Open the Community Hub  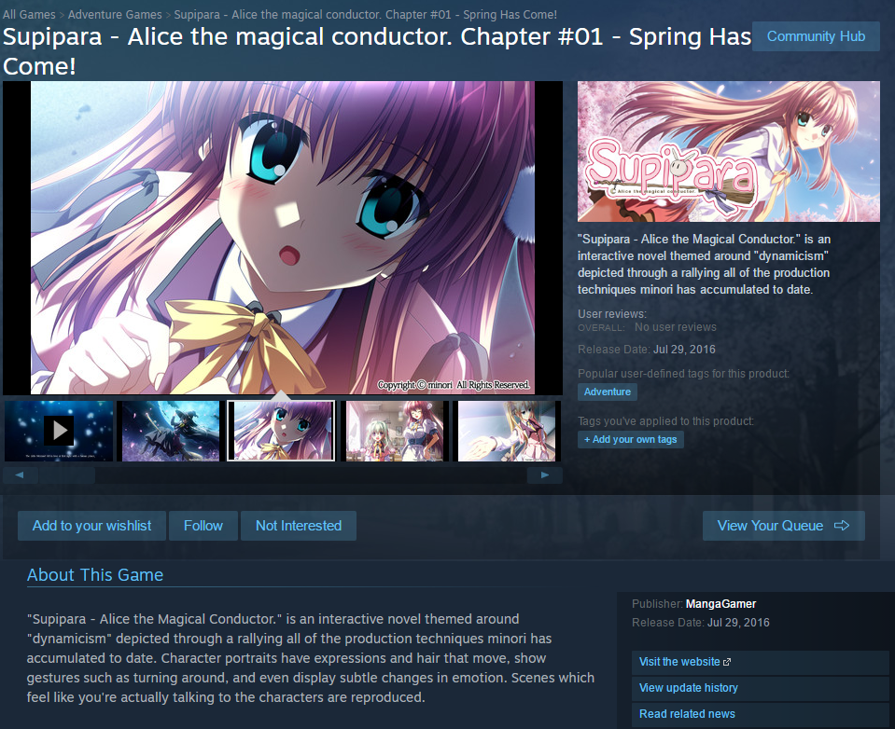(816, 36)
